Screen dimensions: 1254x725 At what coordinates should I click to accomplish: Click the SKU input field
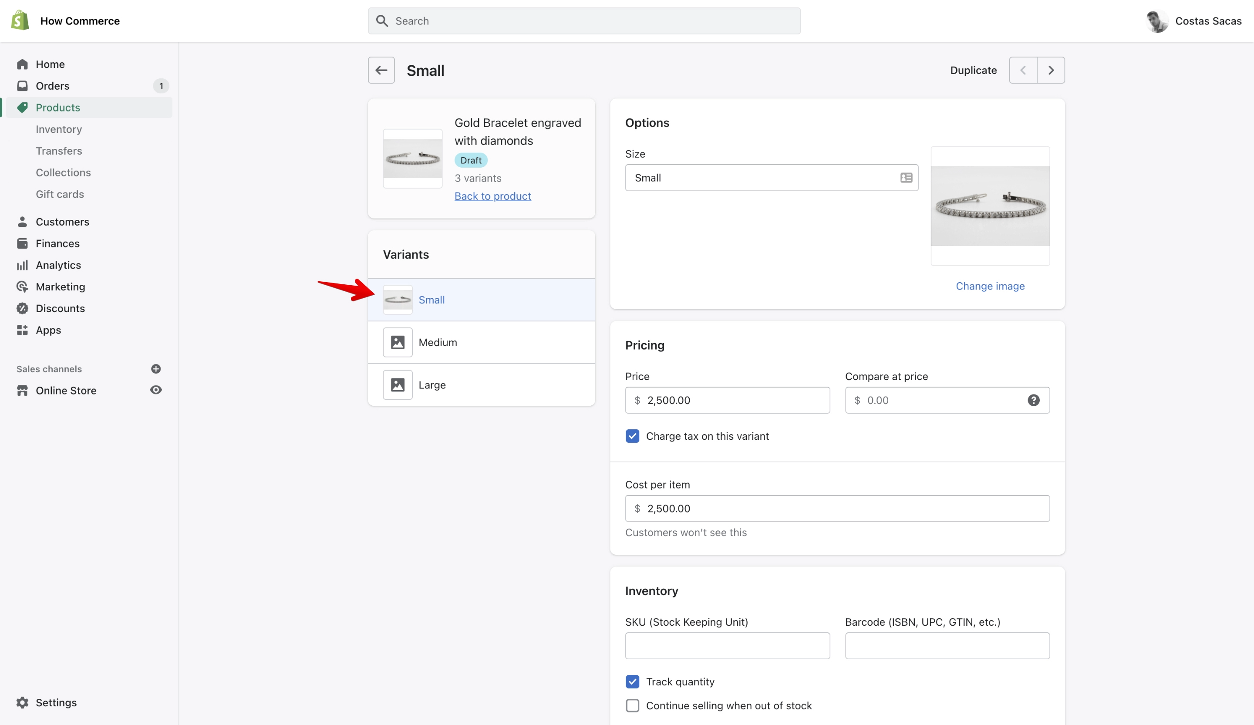coord(727,646)
